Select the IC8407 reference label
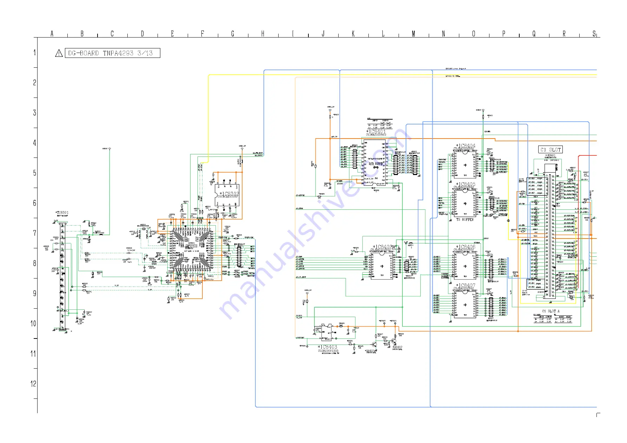 (466, 286)
